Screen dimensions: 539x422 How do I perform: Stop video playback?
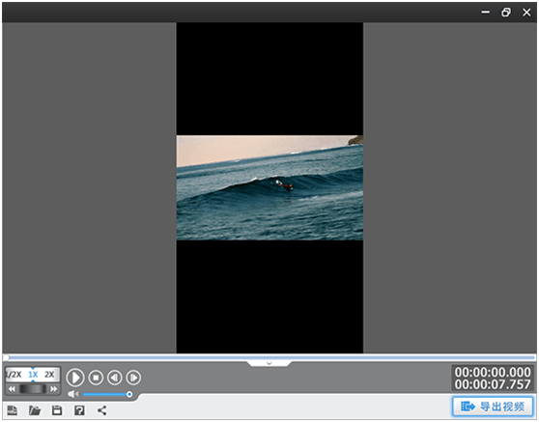96,378
